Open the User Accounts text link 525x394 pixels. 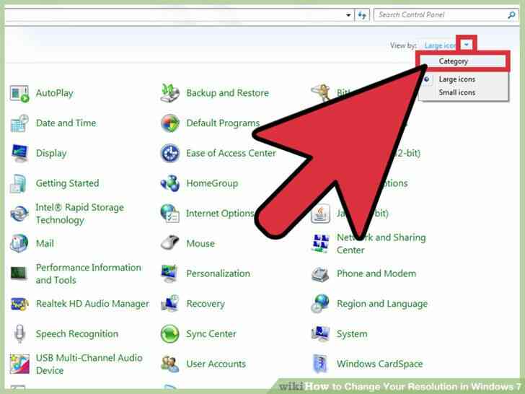pyautogui.click(x=216, y=364)
